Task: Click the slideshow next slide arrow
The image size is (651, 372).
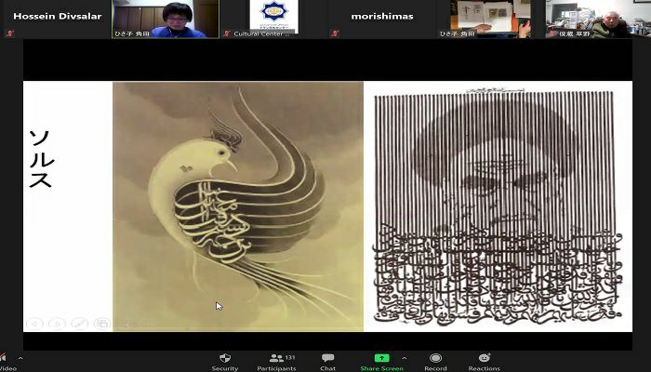Action: (58, 323)
